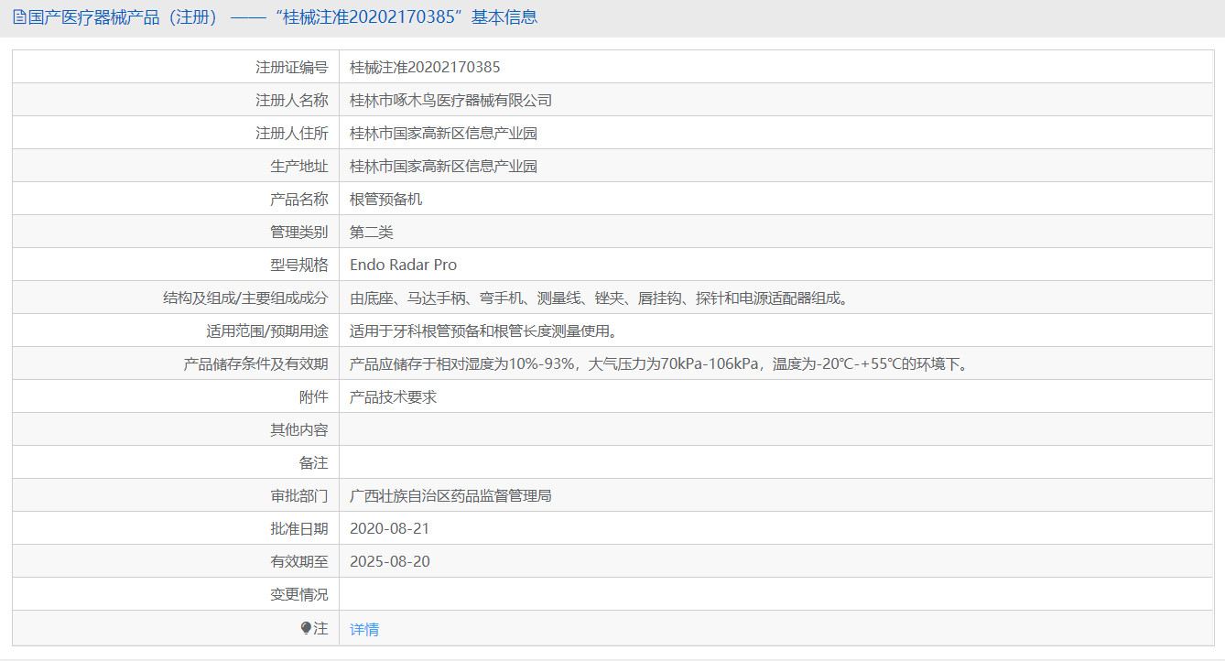The width and height of the screenshot is (1225, 661).
Task: Click the label 其他内容
Action: [x=298, y=429]
